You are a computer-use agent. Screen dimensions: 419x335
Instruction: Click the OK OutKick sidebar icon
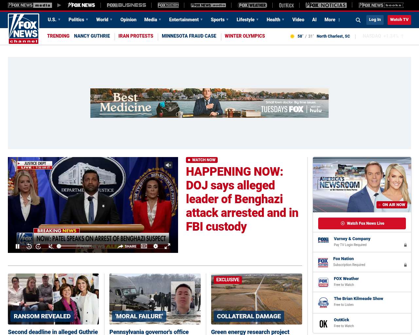(323, 324)
